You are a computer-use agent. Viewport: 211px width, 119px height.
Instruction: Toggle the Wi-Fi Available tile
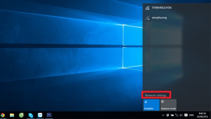(x=151, y=105)
